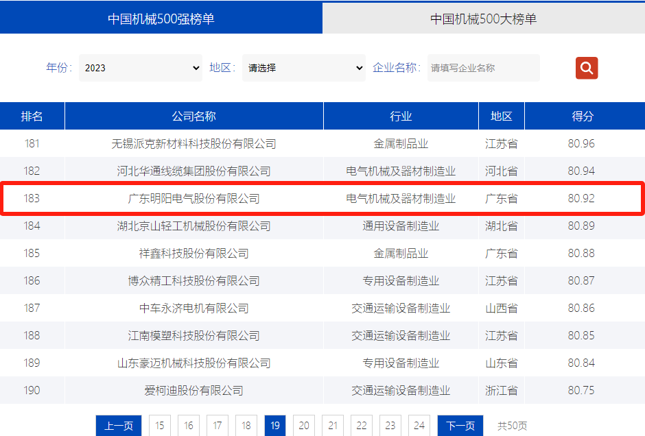Click the 企业名称 label
The image size is (645, 436).
(x=397, y=67)
